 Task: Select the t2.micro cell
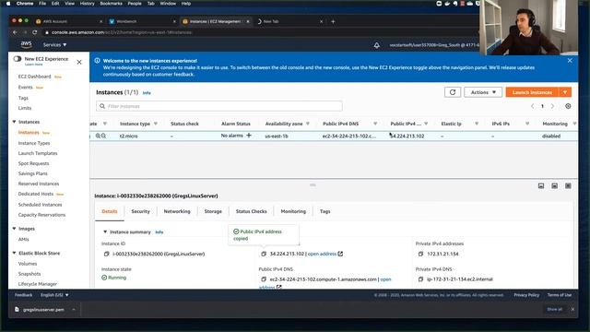point(129,136)
